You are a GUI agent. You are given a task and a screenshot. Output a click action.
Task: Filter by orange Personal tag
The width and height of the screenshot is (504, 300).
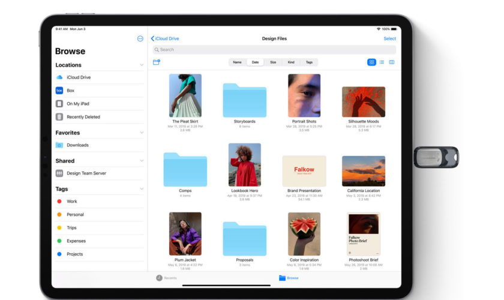59,215
